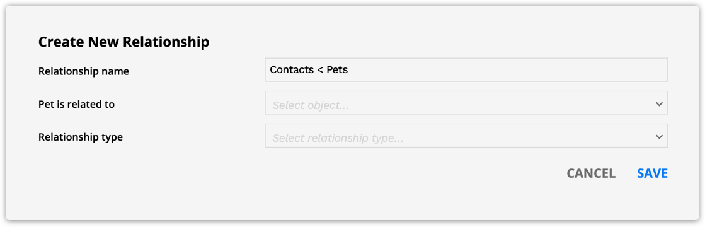Screen dimensions: 705x227
Task: Open the 'Pet is related to' dropdown
Action: (x=466, y=103)
